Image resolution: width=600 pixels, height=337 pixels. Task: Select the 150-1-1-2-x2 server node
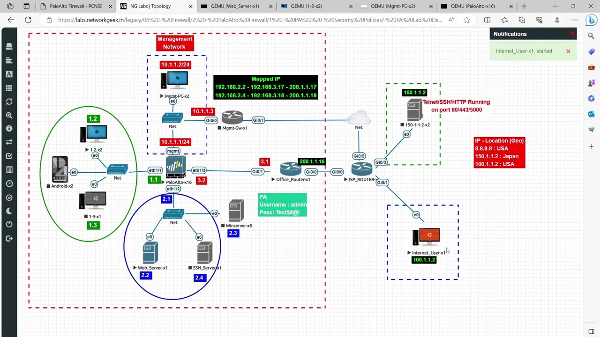click(414, 110)
